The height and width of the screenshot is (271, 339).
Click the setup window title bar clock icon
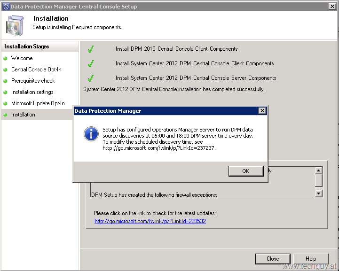pos(6,7)
